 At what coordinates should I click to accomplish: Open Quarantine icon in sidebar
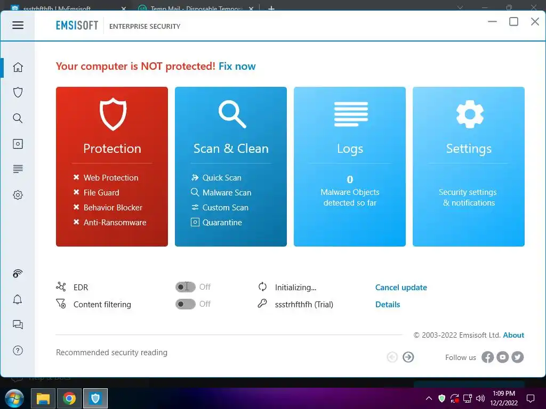18,144
